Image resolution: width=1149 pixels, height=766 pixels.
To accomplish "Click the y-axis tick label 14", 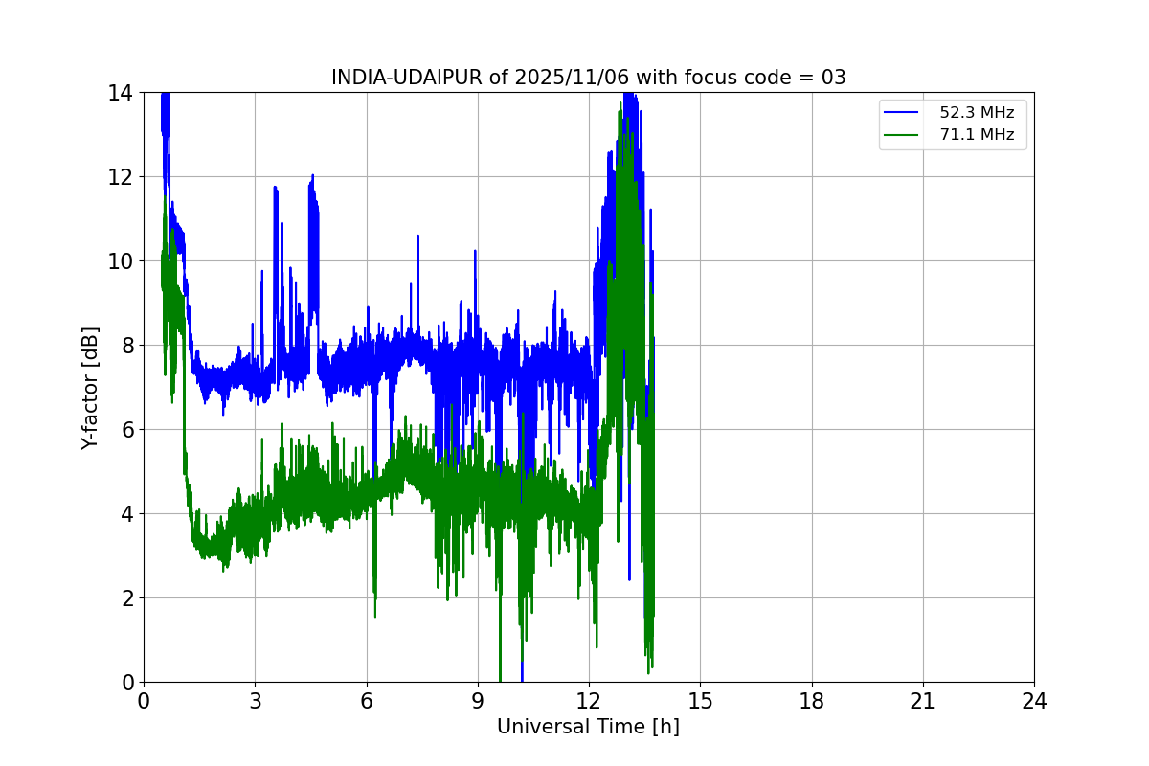I will 121,93.
